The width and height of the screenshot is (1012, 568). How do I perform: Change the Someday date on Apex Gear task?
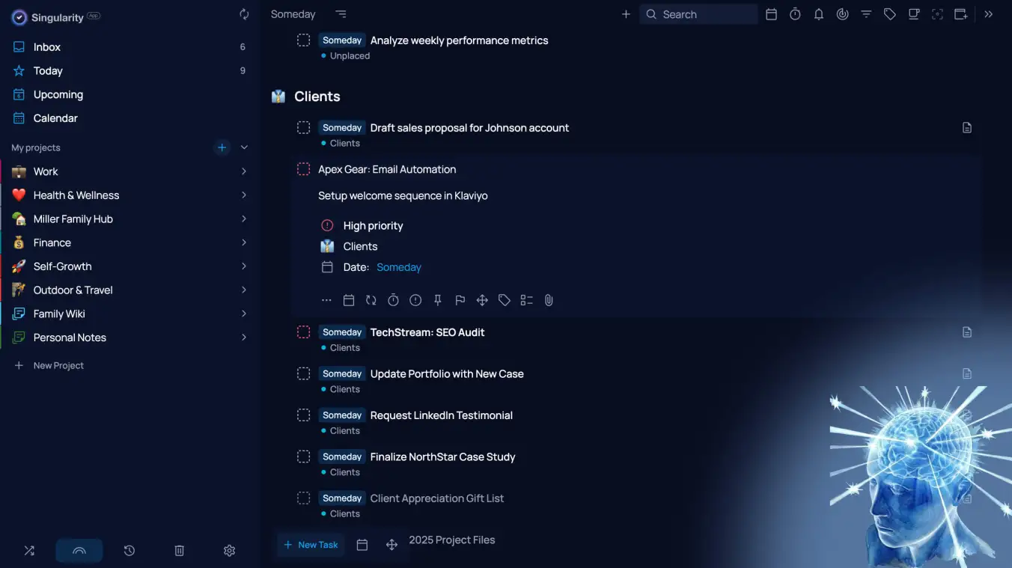[398, 267]
